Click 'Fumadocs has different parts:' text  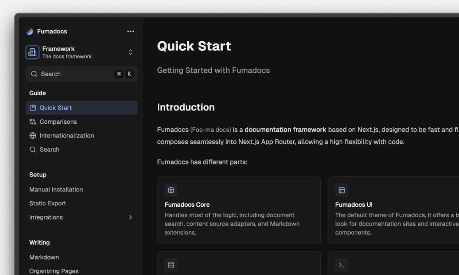coord(202,162)
